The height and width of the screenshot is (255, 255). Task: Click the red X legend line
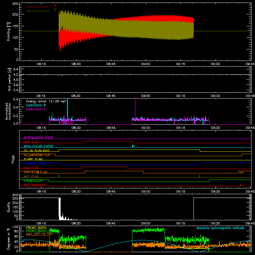tap(38, 7)
